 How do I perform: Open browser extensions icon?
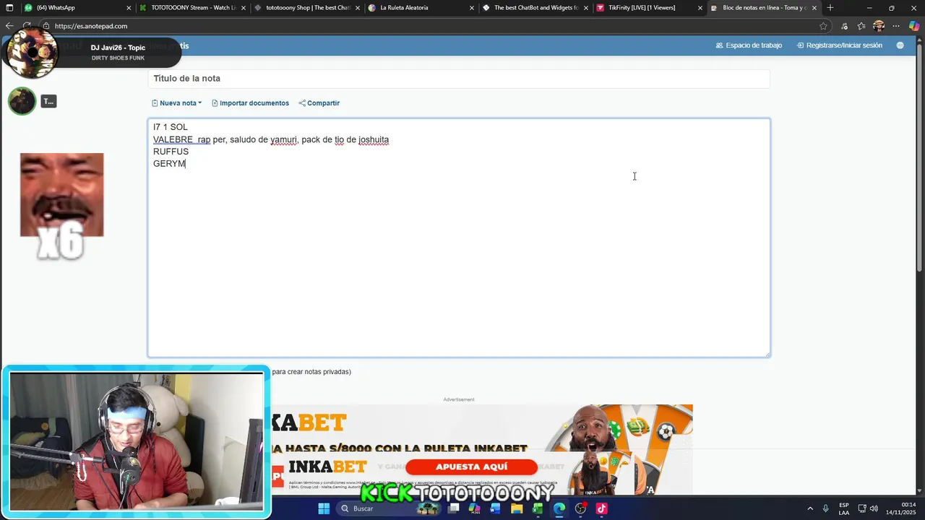point(844,26)
